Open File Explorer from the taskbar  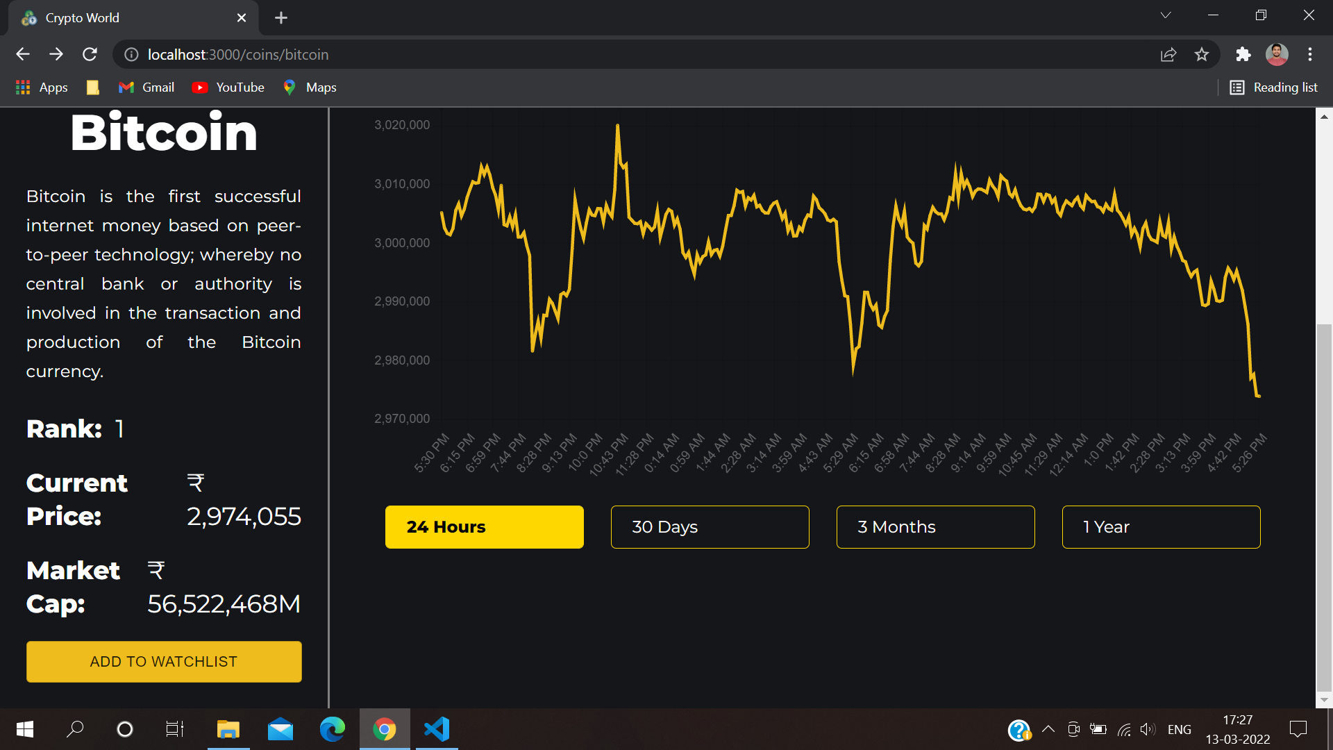pos(228,729)
